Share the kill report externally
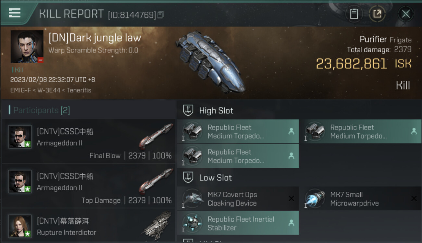Viewport: 422px width, 243px height. pos(377,14)
